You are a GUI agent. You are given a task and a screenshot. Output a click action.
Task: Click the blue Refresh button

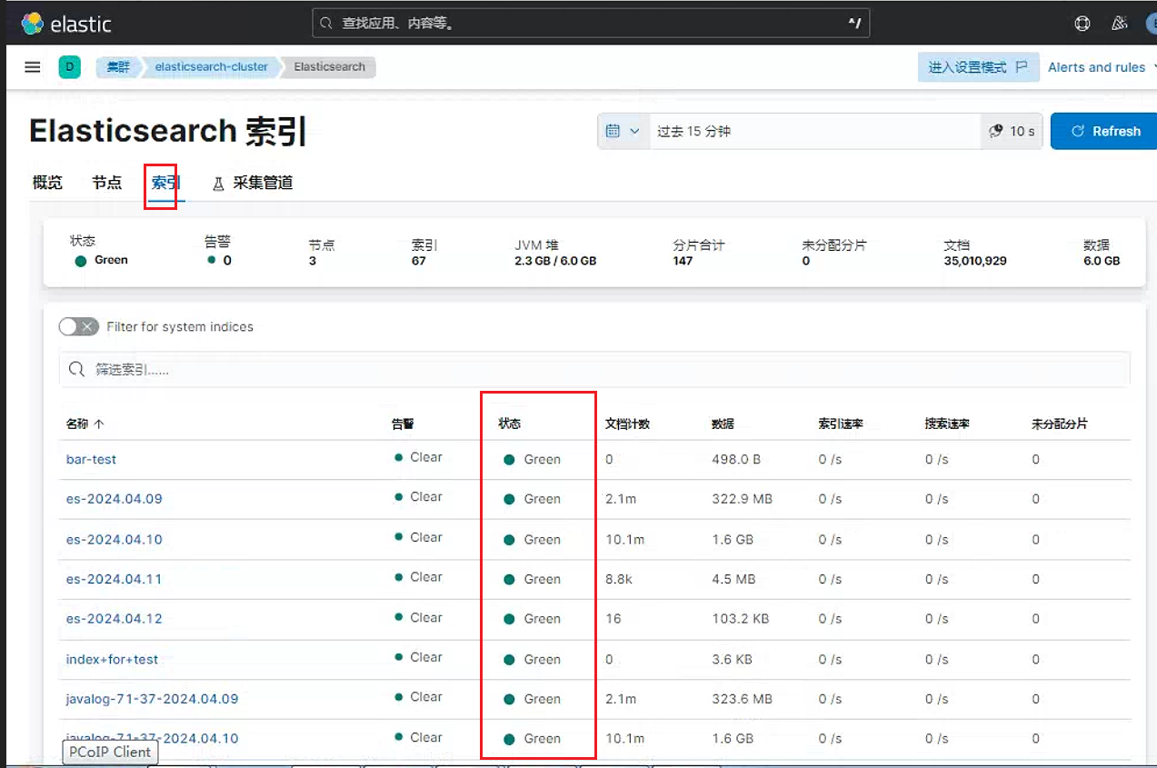pos(1103,131)
